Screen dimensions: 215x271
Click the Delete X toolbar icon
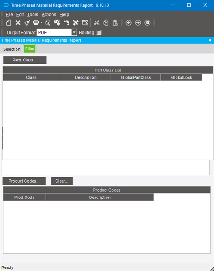coord(18,22)
